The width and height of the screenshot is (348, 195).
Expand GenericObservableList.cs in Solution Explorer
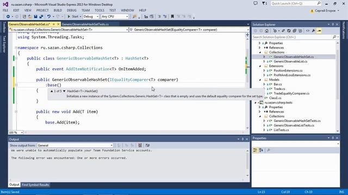tap(264, 61)
